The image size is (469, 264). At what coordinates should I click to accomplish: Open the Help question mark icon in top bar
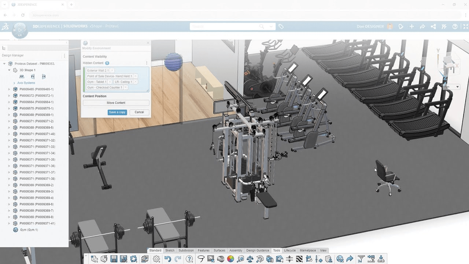pos(455,26)
